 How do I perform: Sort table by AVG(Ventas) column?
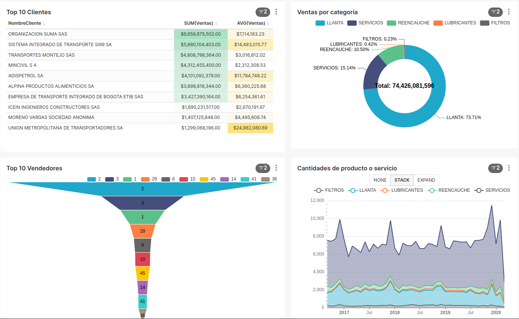[253, 23]
